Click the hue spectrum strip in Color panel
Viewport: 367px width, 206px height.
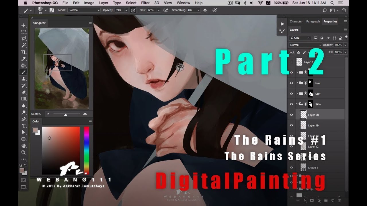[86, 150]
